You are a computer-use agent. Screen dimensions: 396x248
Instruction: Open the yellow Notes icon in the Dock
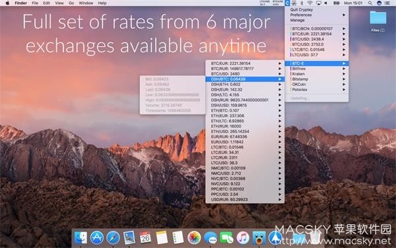click(x=162, y=238)
